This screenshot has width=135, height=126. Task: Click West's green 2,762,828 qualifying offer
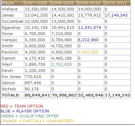click(62, 65)
